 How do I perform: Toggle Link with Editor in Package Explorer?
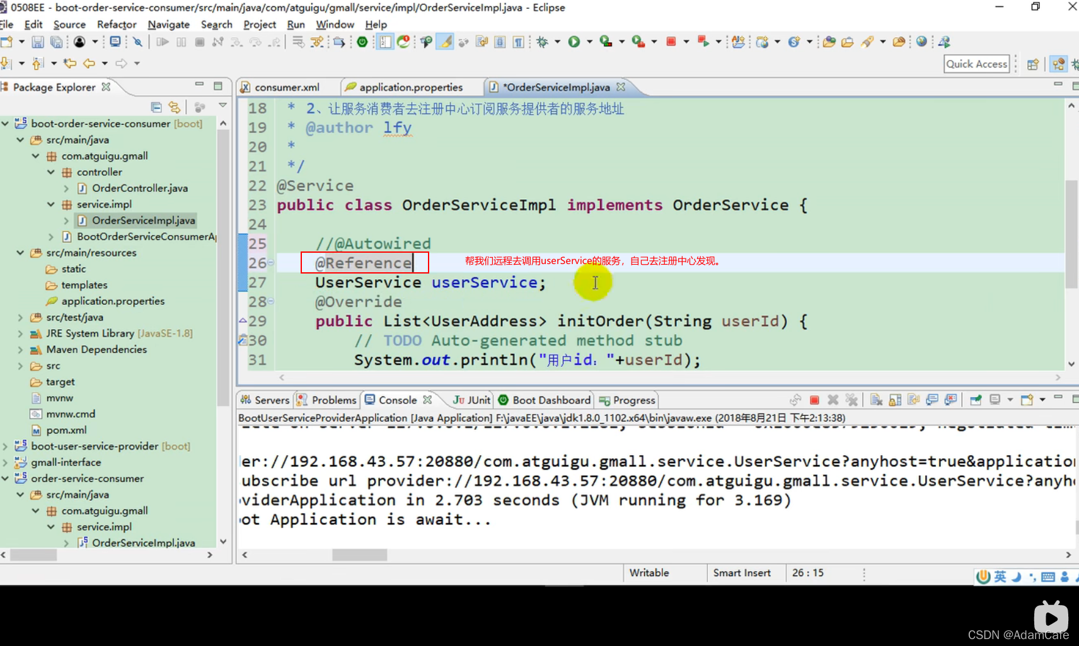click(x=175, y=107)
